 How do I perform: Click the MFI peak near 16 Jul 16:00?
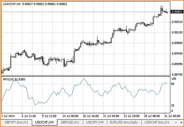coord(83,78)
